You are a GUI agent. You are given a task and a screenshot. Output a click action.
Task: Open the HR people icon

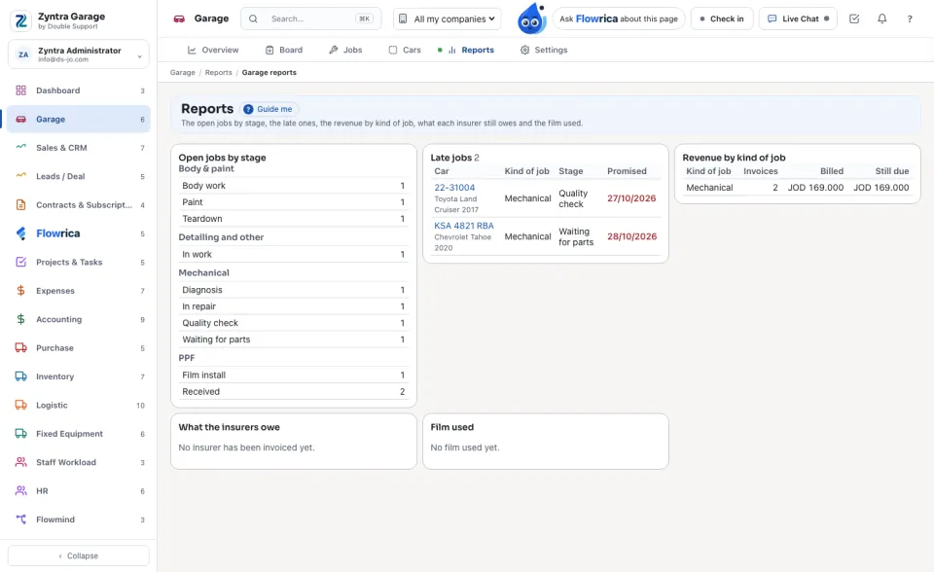20,490
